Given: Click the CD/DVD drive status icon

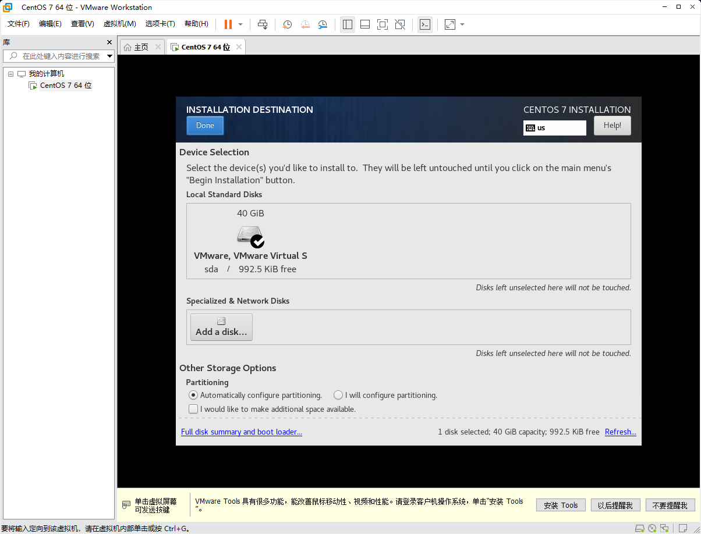Looking at the screenshot, I should click(x=652, y=528).
